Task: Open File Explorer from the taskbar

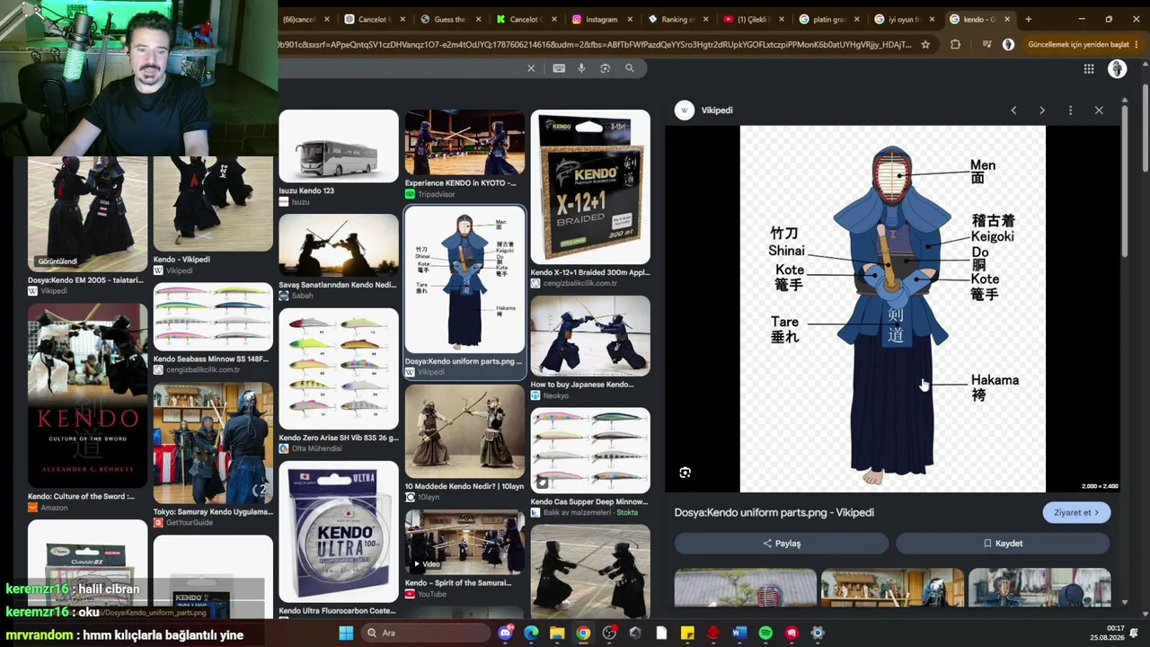Action: (557, 633)
